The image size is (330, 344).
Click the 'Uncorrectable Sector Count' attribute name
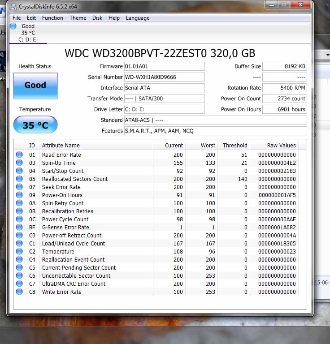[x=76, y=276]
